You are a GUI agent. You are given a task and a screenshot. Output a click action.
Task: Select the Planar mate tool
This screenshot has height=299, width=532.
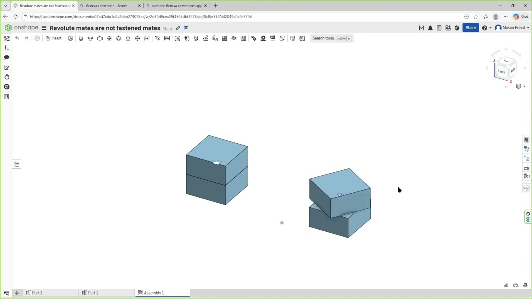tap(109, 38)
